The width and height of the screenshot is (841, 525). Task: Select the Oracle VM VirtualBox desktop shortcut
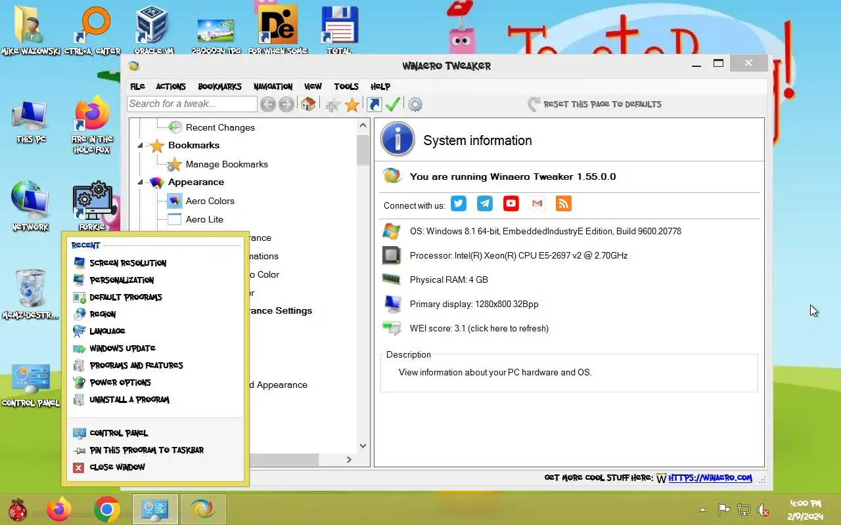pyautogui.click(x=154, y=30)
